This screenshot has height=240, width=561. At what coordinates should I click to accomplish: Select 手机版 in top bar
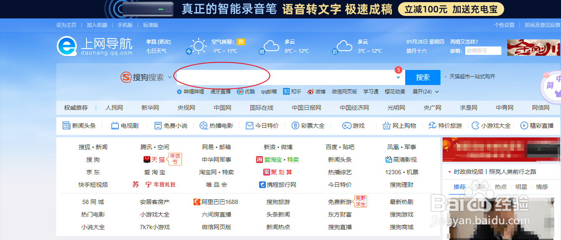[x=125, y=25]
